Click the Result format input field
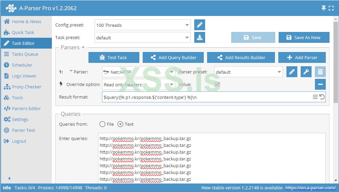 (x=214, y=97)
